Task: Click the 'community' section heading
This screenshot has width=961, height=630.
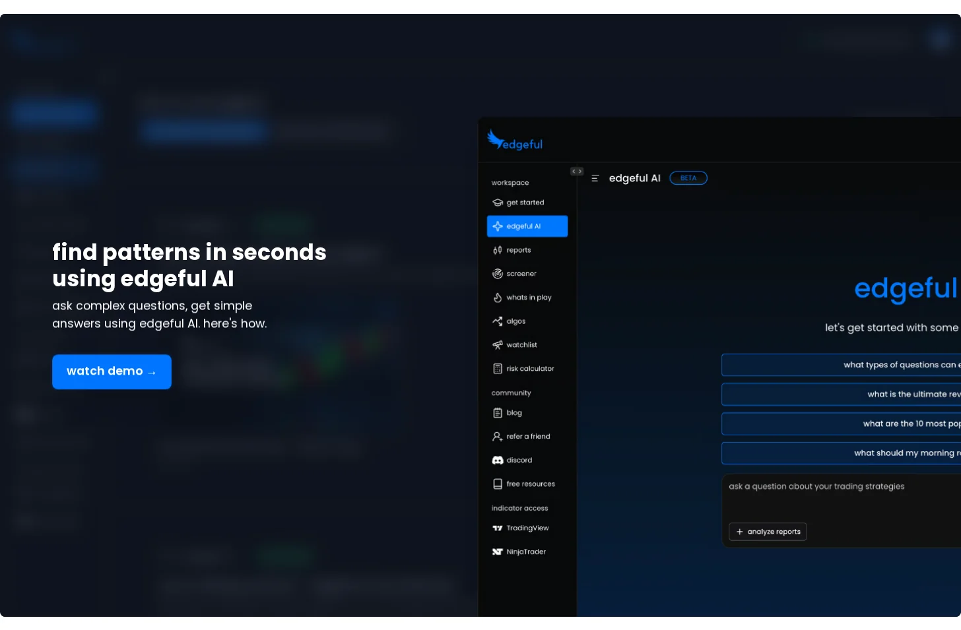Action: (x=511, y=393)
